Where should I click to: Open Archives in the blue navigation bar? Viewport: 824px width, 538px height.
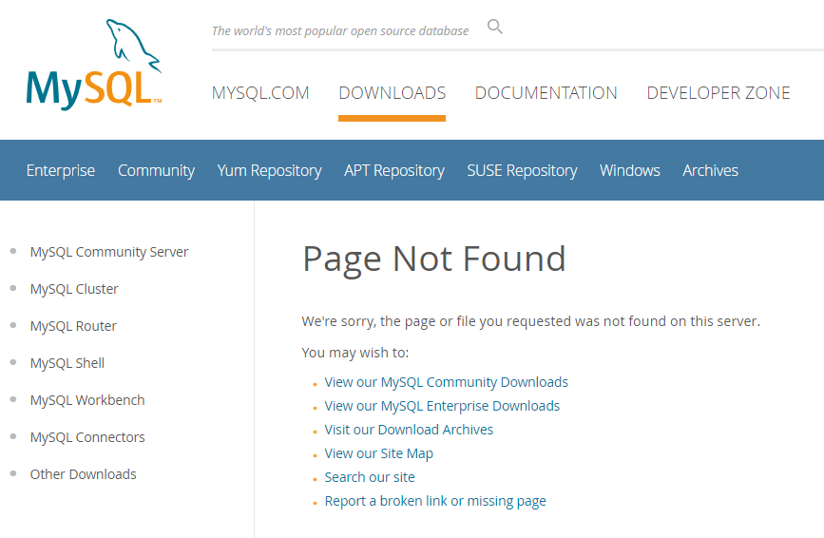[711, 170]
